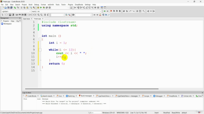
Task: Open the Search results tab
Action: 47,96
